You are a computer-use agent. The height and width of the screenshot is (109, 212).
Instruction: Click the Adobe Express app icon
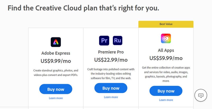coord(56,42)
